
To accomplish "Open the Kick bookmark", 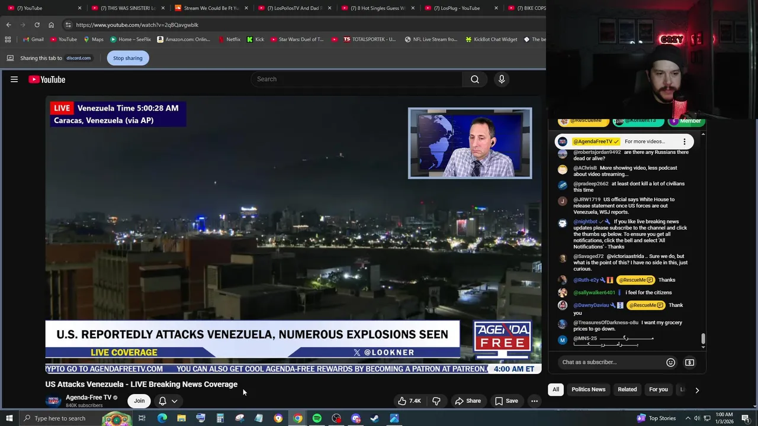I will [255, 39].
